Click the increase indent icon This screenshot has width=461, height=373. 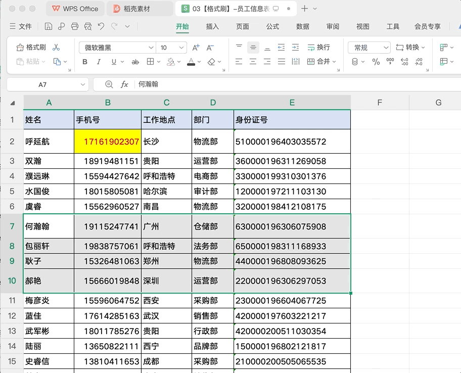coord(296,48)
